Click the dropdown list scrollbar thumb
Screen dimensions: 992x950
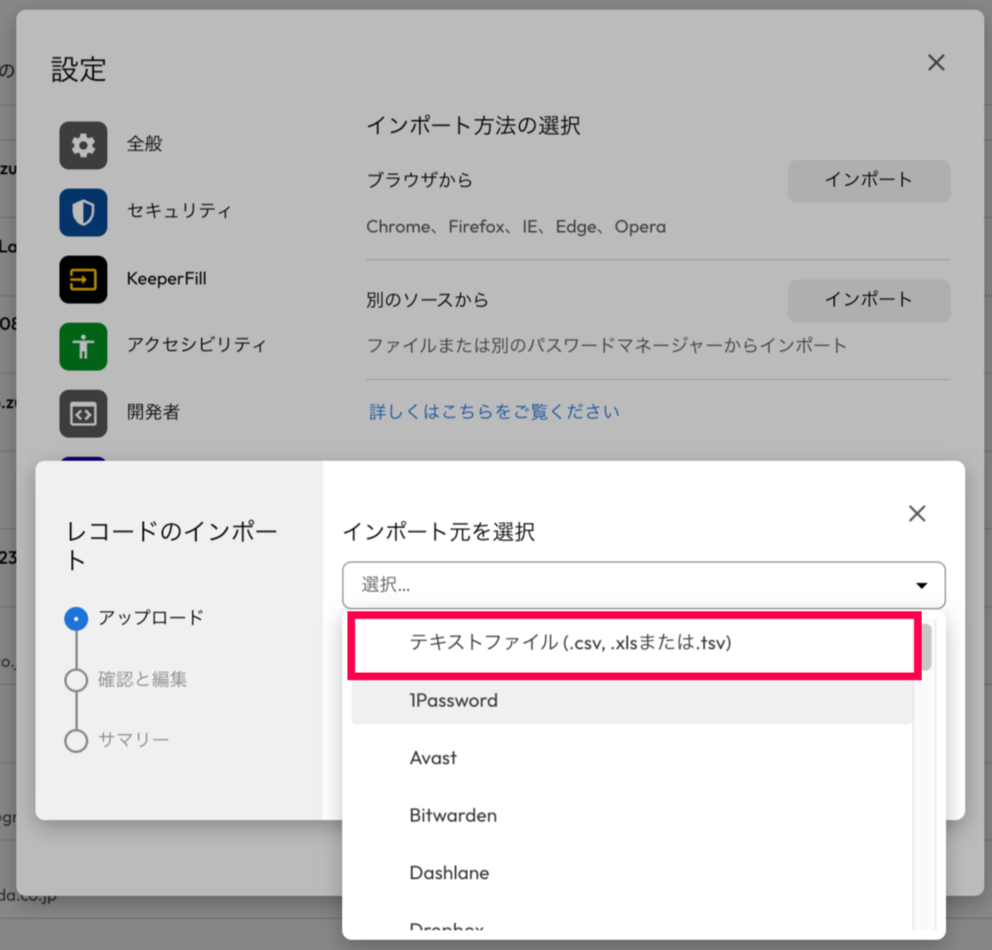pyautogui.click(x=926, y=647)
